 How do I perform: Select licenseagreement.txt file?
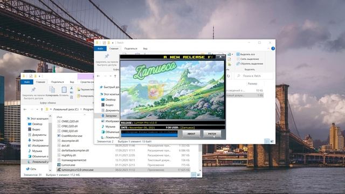tap(72, 160)
